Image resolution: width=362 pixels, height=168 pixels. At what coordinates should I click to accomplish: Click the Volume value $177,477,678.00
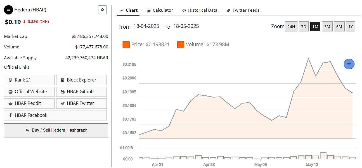coord(92,47)
